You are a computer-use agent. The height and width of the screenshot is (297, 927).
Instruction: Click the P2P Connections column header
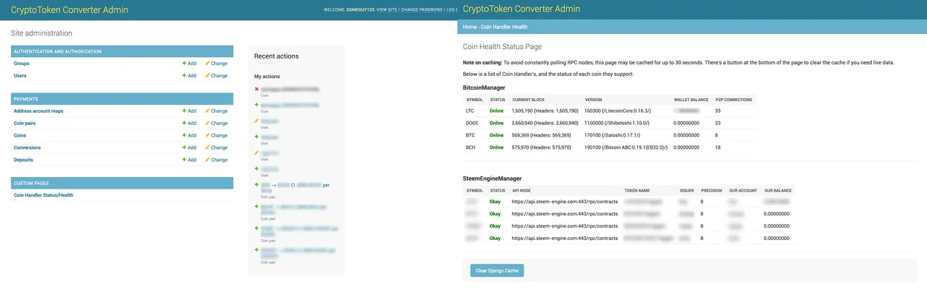click(x=733, y=99)
